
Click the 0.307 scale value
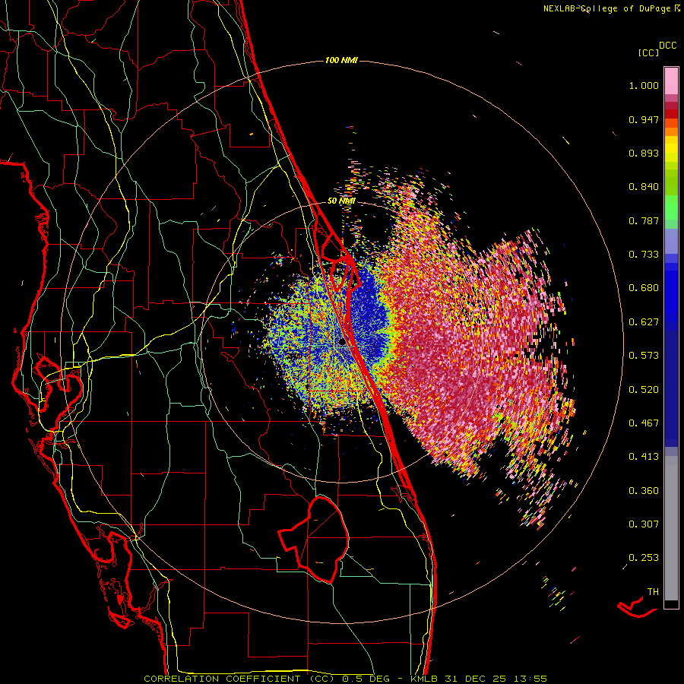click(644, 524)
